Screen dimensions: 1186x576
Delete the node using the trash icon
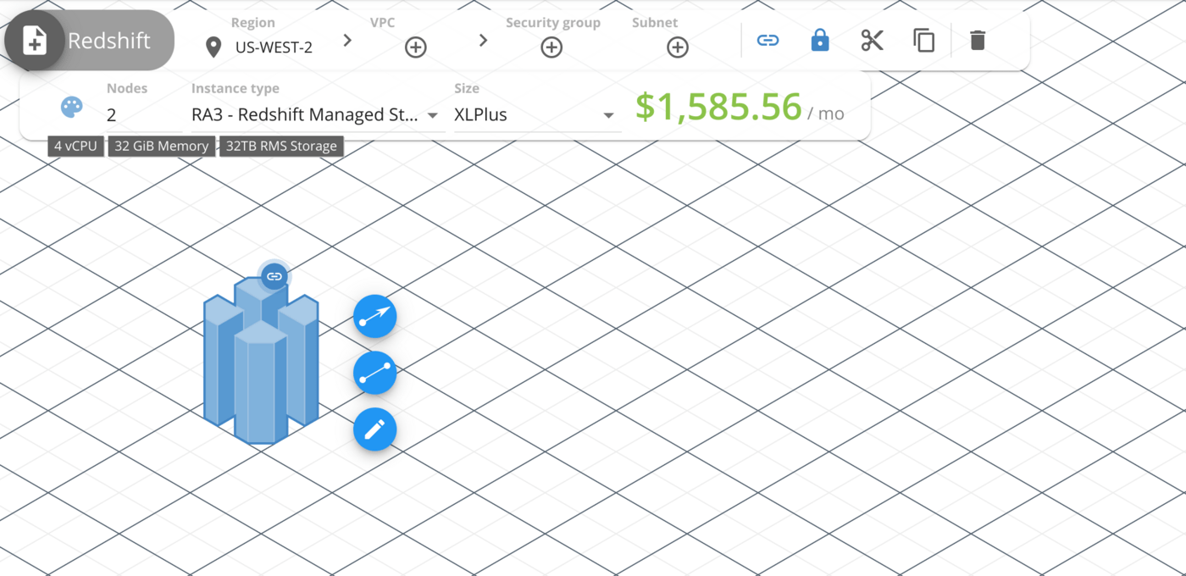pos(978,40)
